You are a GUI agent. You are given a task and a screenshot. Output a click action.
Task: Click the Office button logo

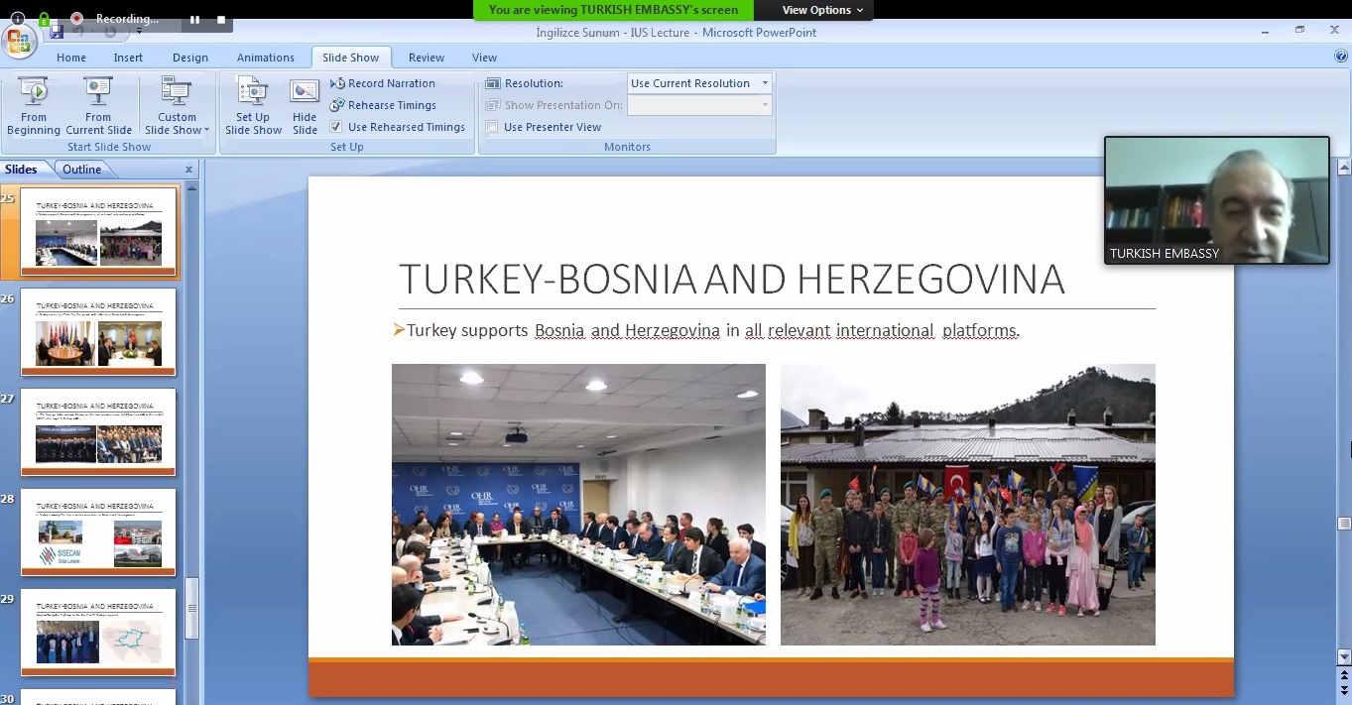19,41
